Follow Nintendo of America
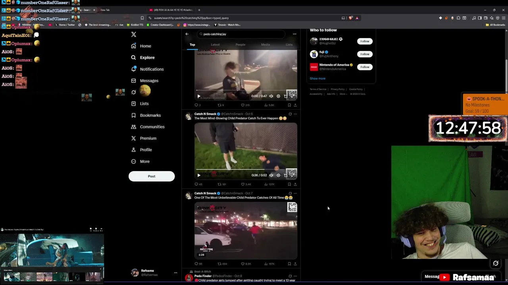The height and width of the screenshot is (285, 508). click(365, 67)
